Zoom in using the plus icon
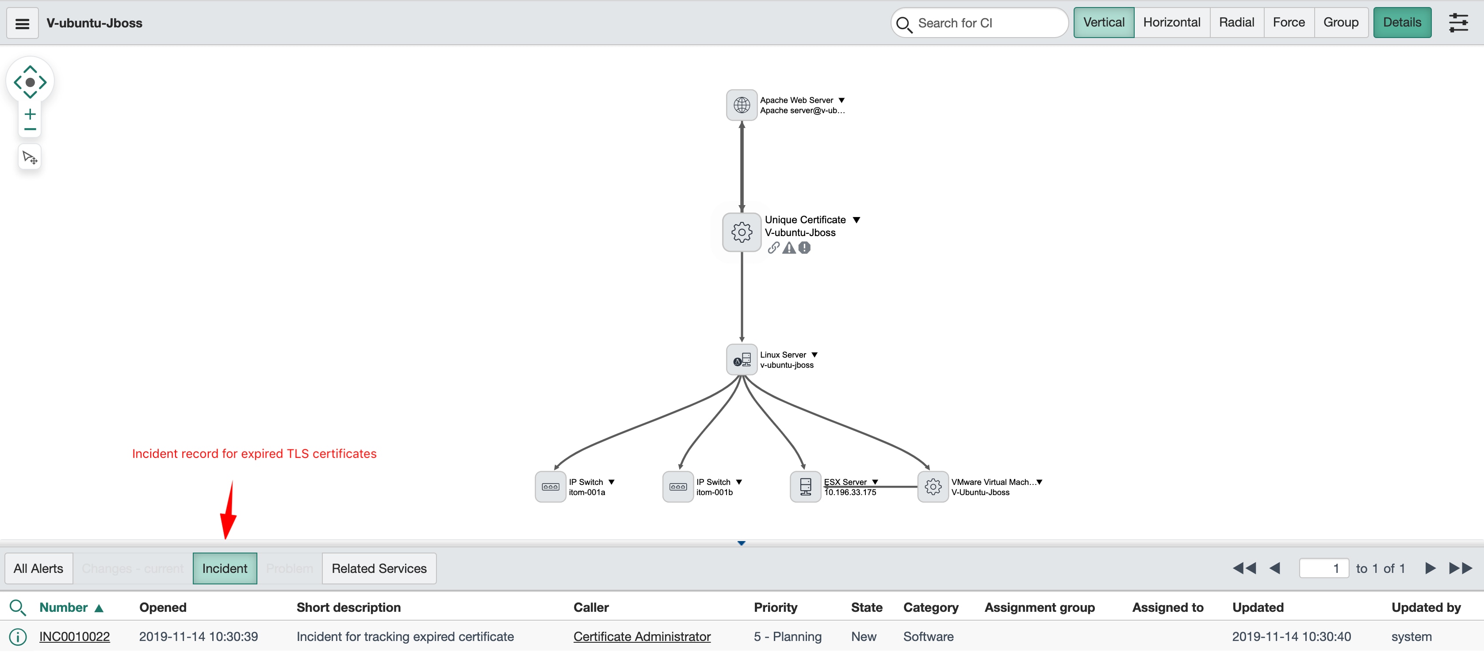 [x=29, y=114]
